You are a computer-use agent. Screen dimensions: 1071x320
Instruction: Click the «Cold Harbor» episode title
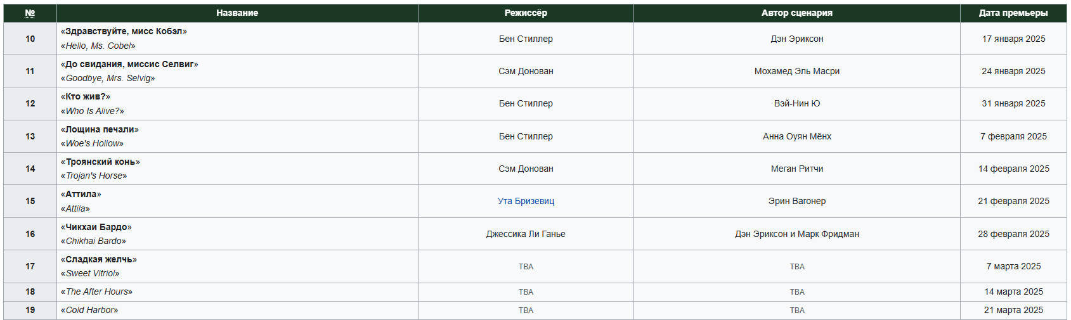point(89,310)
